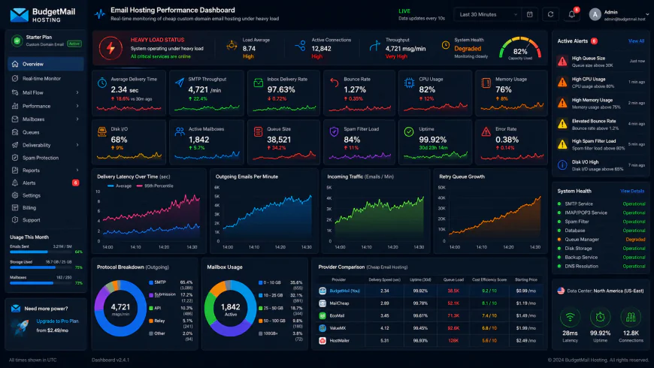Expand the Performance sidebar submenu
Screen dimensions: 654x368
coord(77,107)
